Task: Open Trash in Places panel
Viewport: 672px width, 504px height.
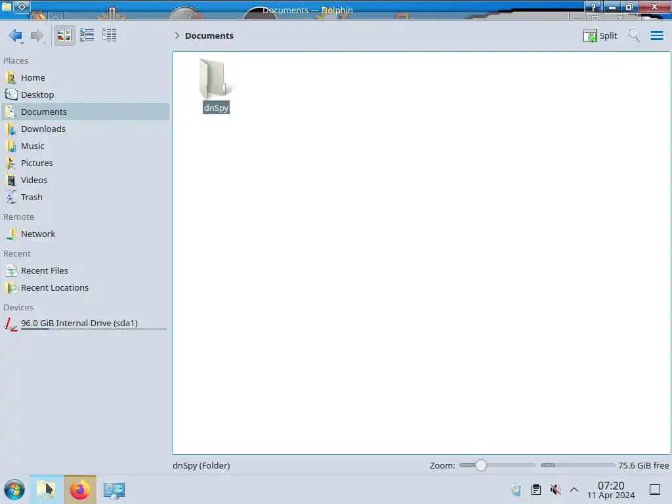Action: click(85, 198)
